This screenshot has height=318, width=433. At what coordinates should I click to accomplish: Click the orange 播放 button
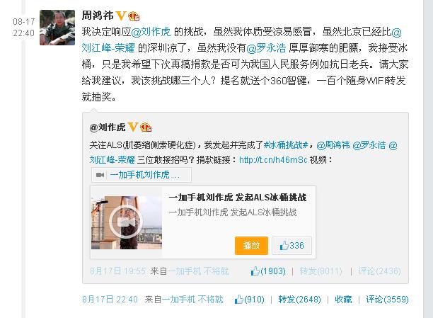click(x=251, y=246)
